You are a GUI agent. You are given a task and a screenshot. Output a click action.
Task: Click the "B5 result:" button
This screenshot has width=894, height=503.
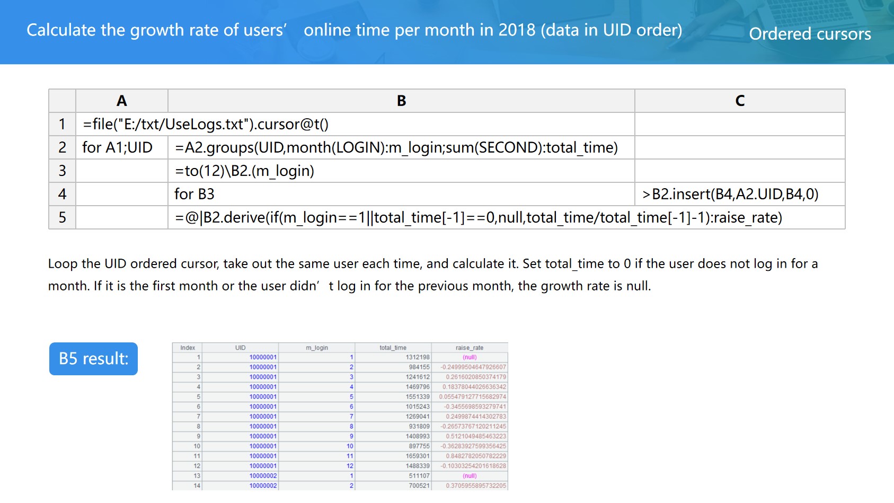point(93,359)
